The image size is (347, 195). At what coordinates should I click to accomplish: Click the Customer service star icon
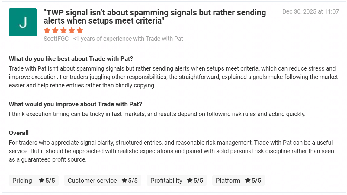[x=124, y=180]
